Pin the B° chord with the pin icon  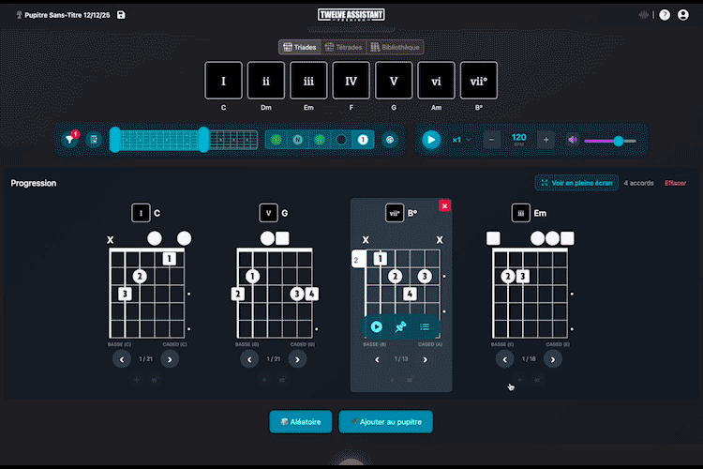(x=401, y=326)
